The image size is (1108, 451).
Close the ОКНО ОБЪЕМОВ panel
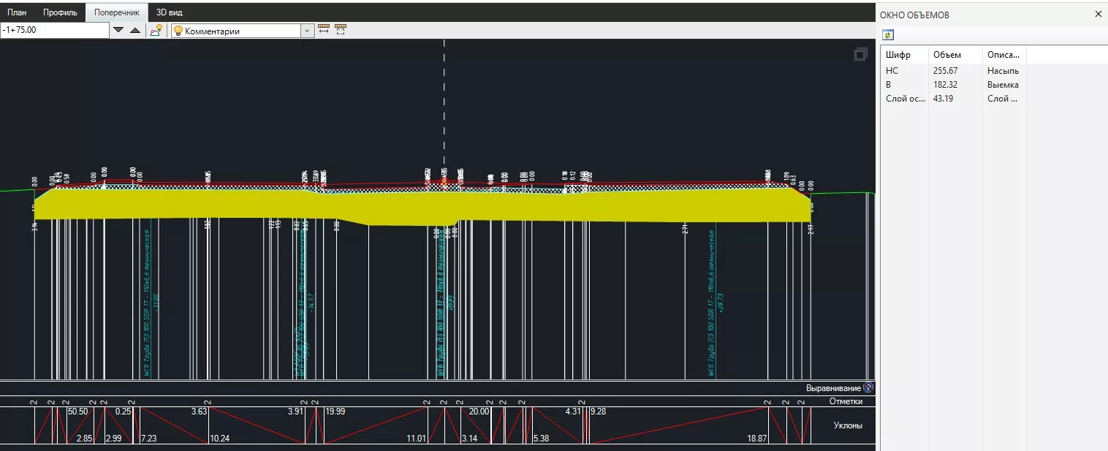coord(1098,14)
